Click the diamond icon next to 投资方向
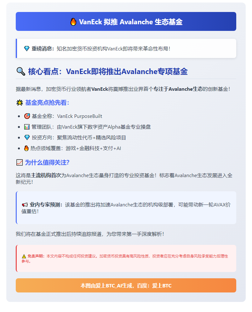 pos(27,137)
